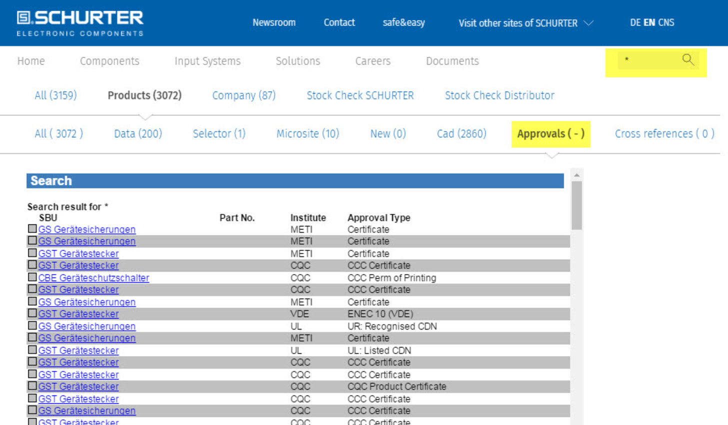Switch language to DE
The width and height of the screenshot is (728, 425).
[x=635, y=22]
